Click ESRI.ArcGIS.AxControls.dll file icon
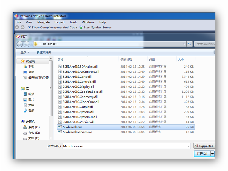The height and width of the screenshot is (171, 228). click(x=60, y=72)
